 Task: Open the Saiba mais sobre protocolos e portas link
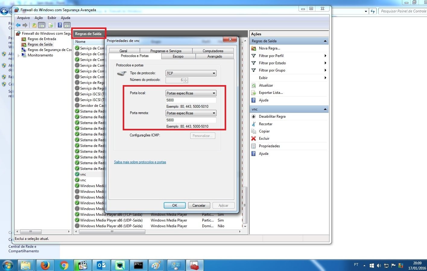(140, 162)
